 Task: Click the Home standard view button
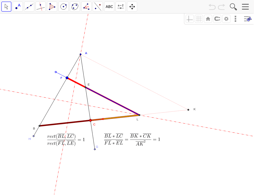pyautogui.click(x=208, y=19)
